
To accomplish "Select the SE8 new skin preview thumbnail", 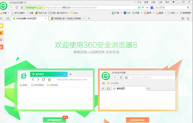I will pyautogui.click(x=54, y=90).
